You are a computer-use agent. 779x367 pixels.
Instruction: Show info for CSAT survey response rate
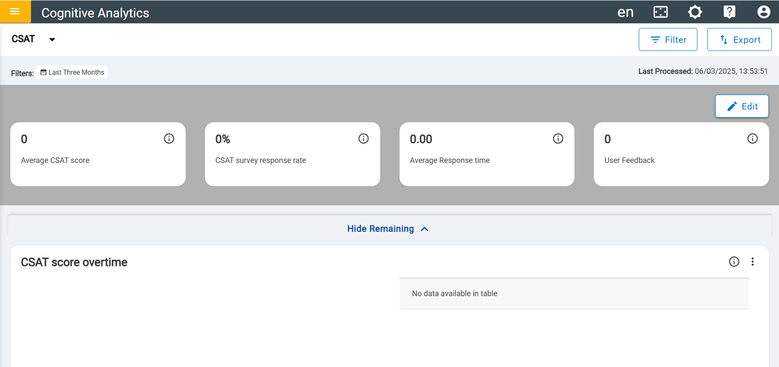(363, 139)
